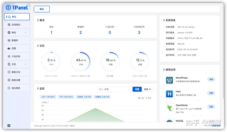Expand the 网站 submenu chevron
The width and height of the screenshot is (227, 132).
26,33
